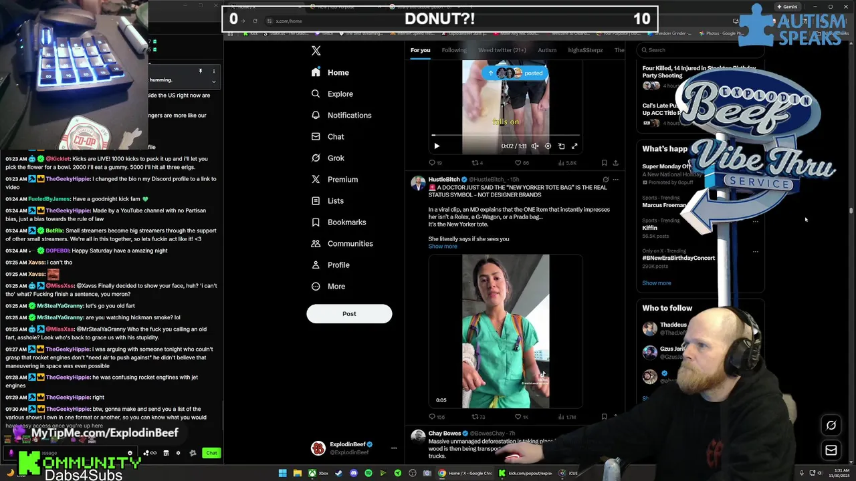The width and height of the screenshot is (856, 481).
Task: Open Chat in the X sidebar
Action: coord(328,136)
